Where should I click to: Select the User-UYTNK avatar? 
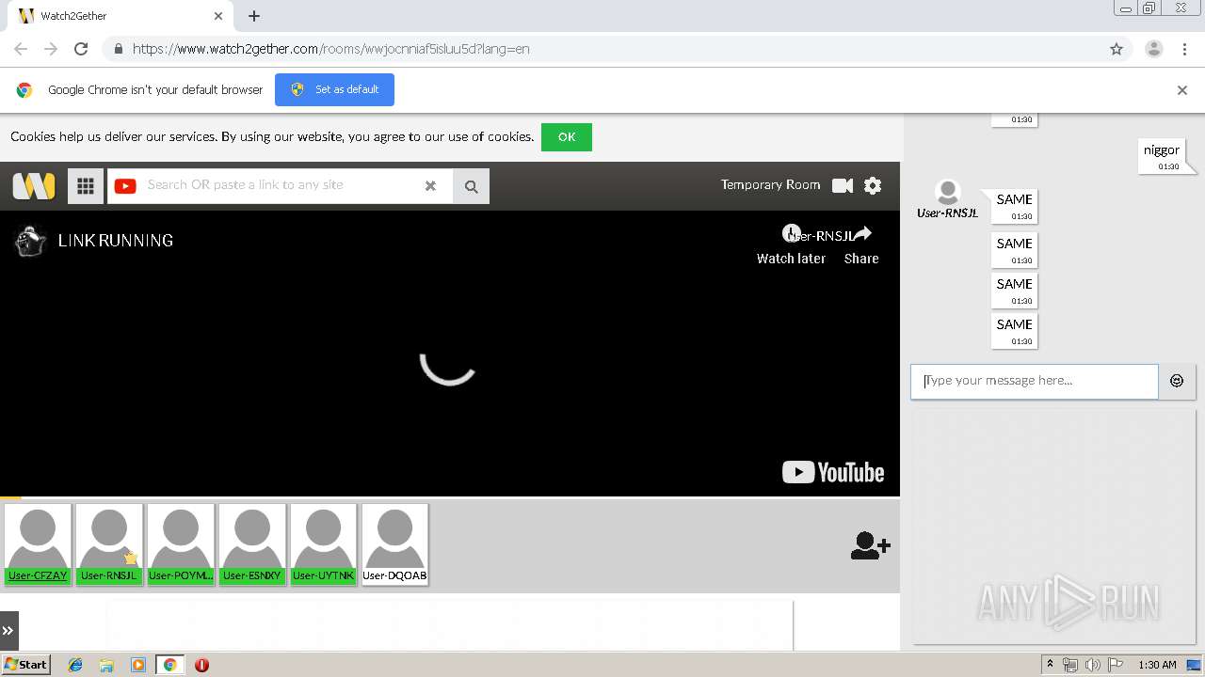point(324,544)
